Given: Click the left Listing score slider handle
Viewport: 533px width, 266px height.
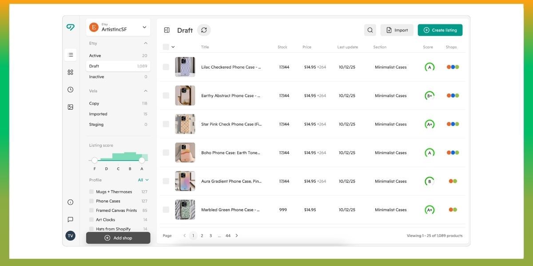Looking at the screenshot, I should coord(95,160).
